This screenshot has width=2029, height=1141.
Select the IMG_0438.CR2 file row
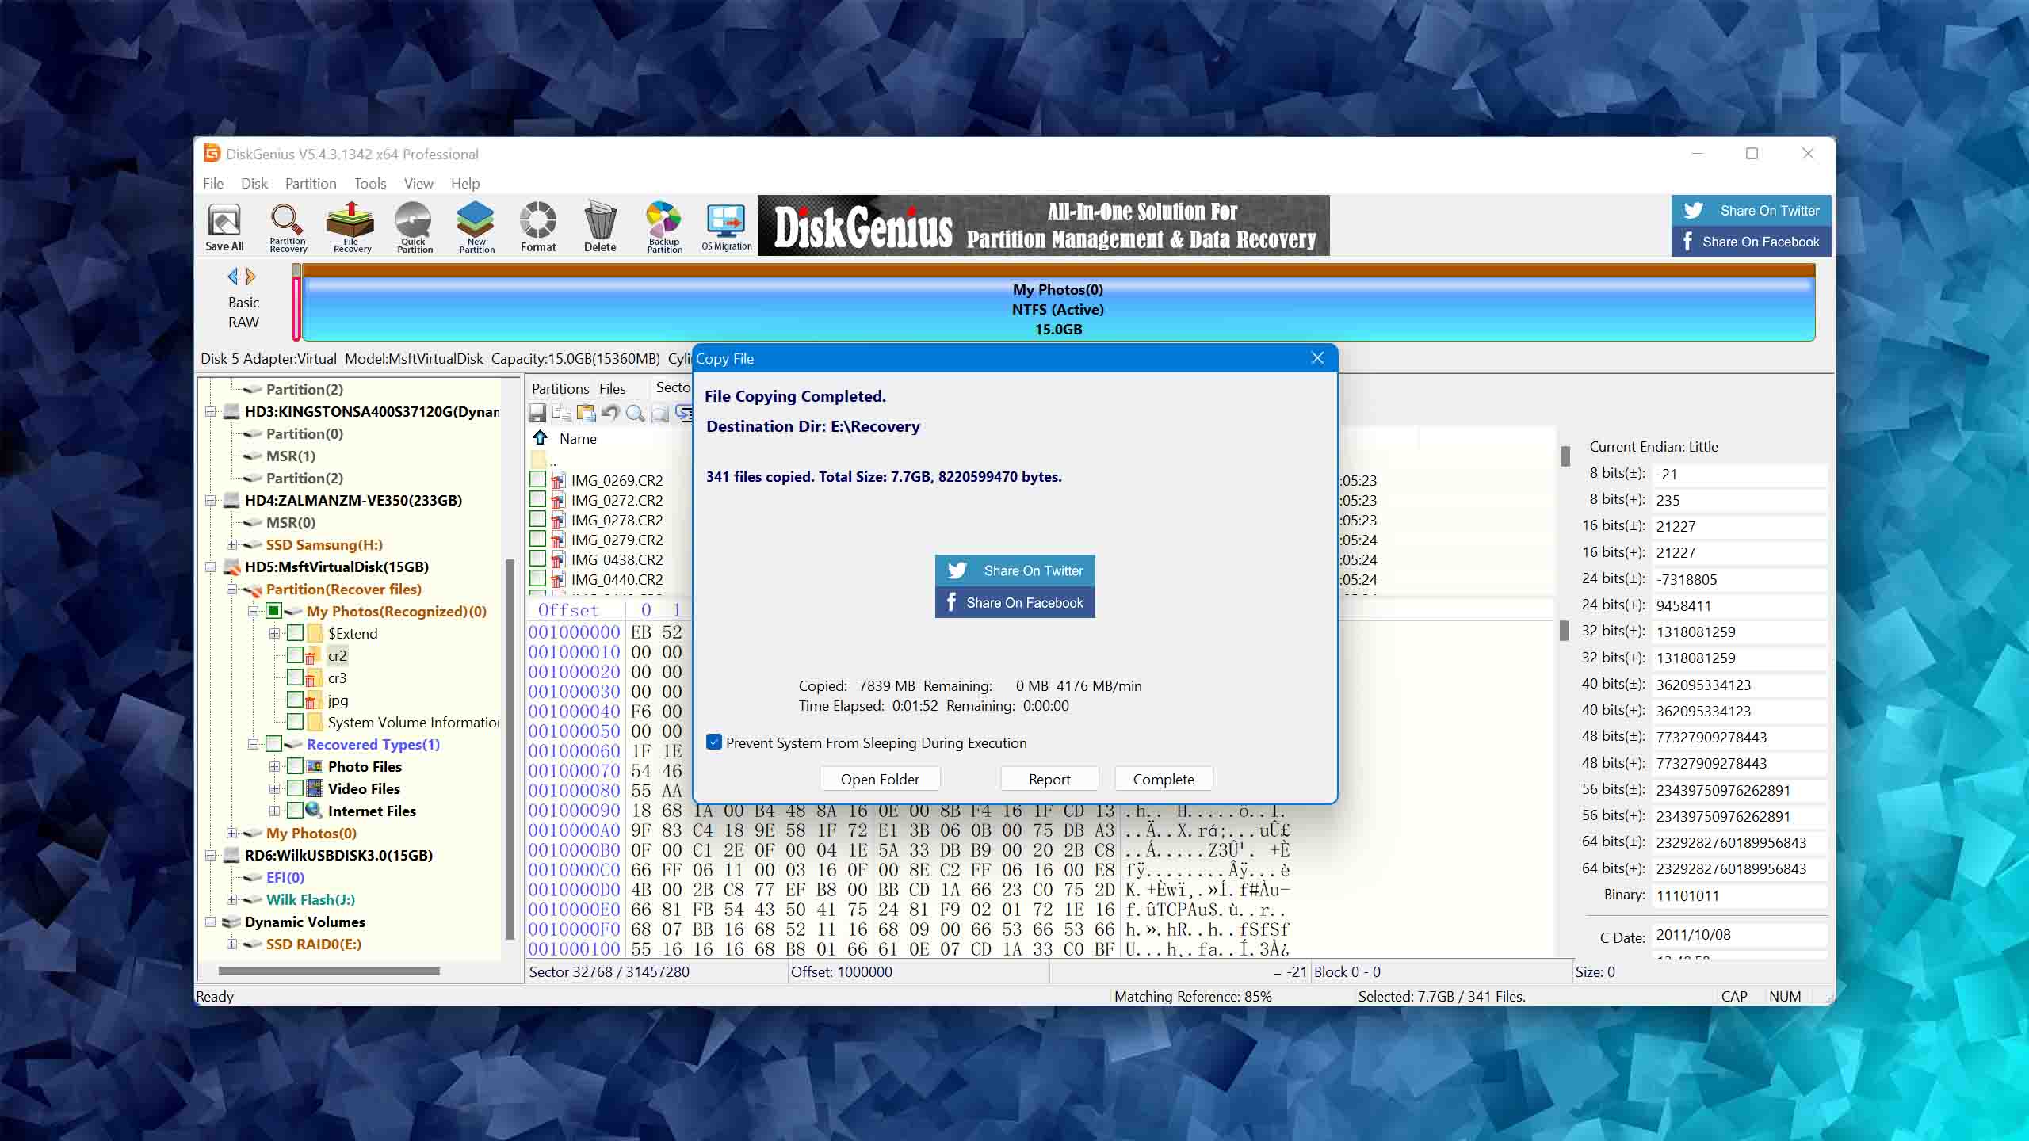(617, 559)
